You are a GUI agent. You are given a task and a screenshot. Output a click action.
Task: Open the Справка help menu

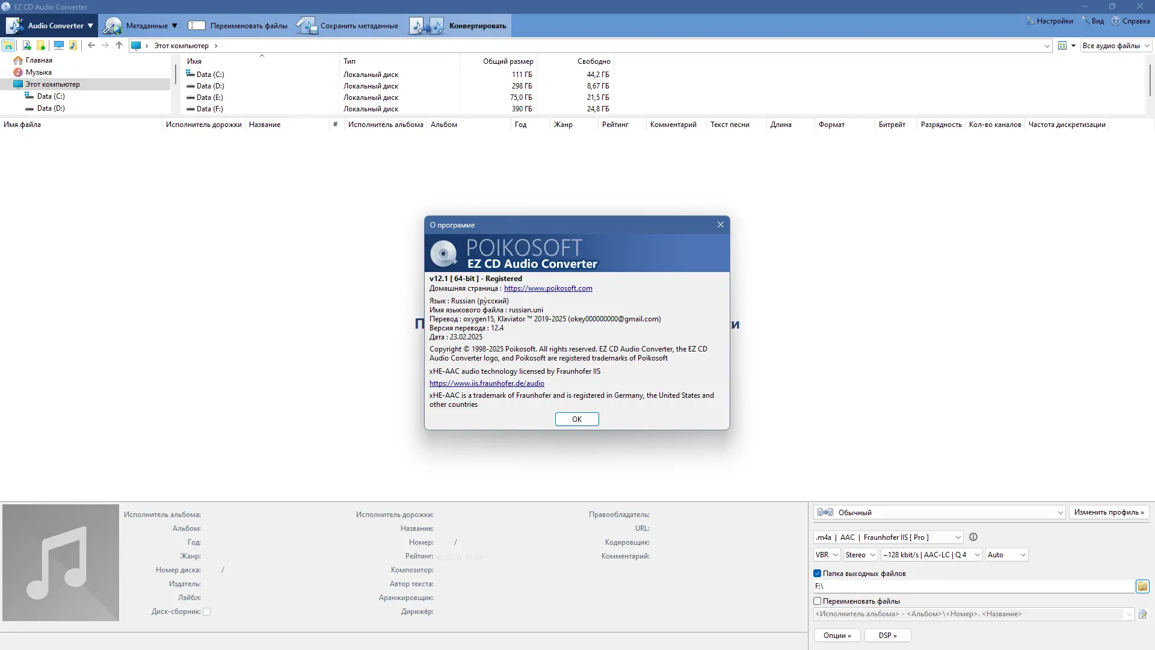pos(1131,21)
